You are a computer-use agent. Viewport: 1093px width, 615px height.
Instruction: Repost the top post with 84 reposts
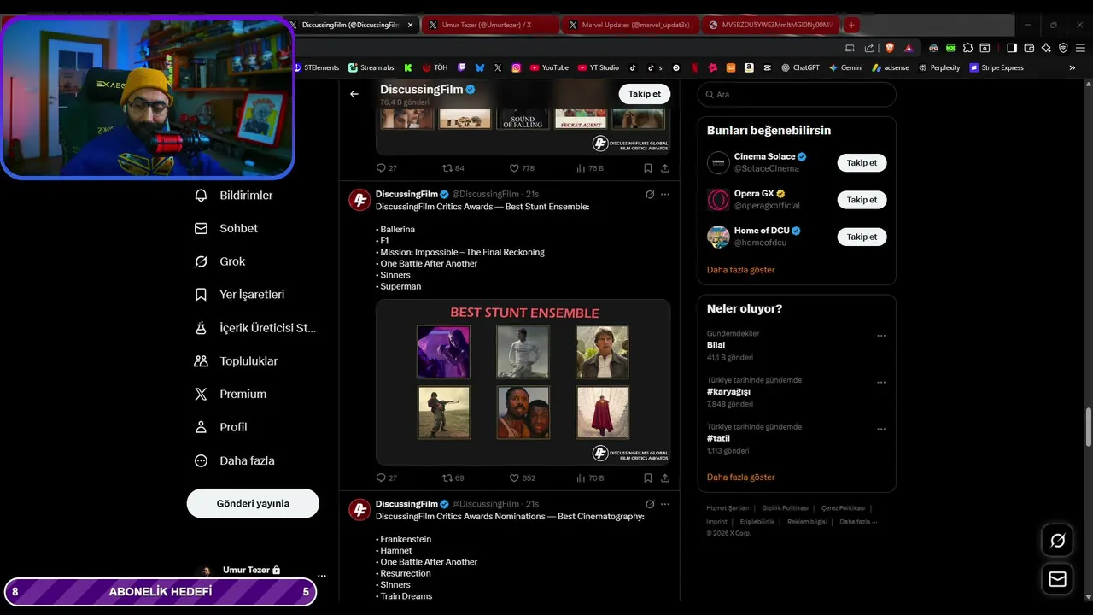pyautogui.click(x=453, y=168)
